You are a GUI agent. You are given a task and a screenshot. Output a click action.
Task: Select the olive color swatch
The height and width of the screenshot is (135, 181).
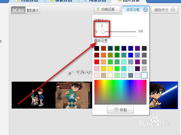tap(110, 55)
